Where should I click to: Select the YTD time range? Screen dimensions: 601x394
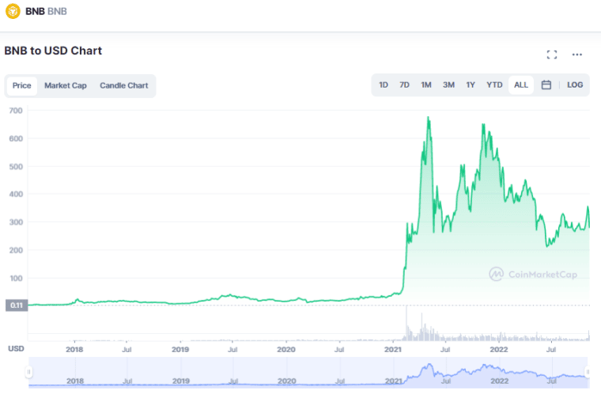point(494,85)
